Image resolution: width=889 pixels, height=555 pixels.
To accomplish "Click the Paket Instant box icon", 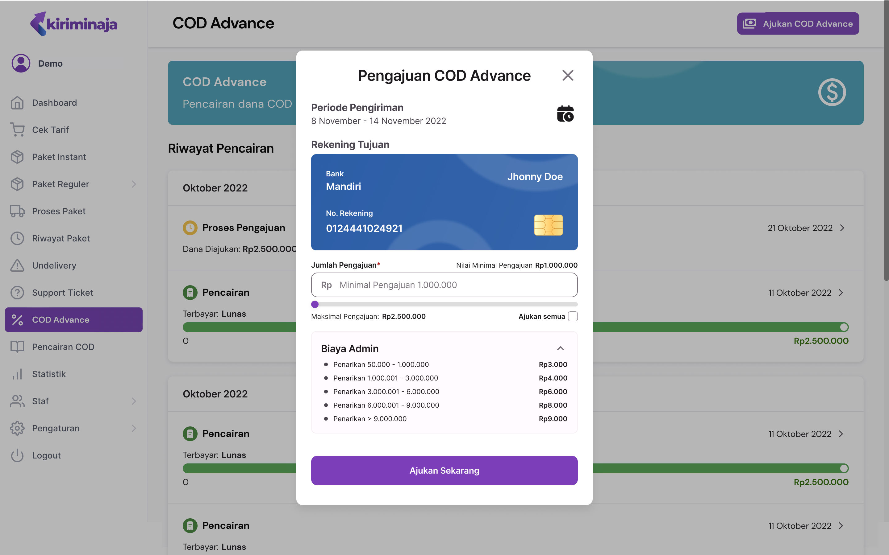I will pos(17,157).
